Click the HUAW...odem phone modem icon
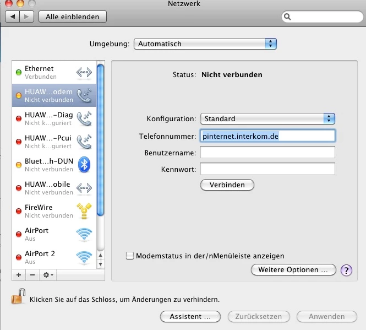 pos(84,95)
